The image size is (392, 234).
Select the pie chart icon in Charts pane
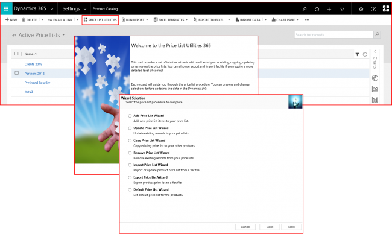[375, 78]
